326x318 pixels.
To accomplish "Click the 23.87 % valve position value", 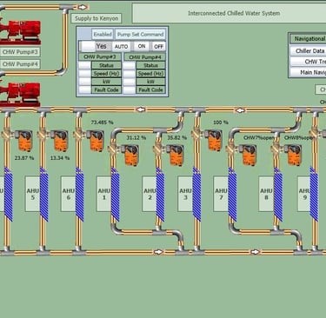I will point(24,158).
